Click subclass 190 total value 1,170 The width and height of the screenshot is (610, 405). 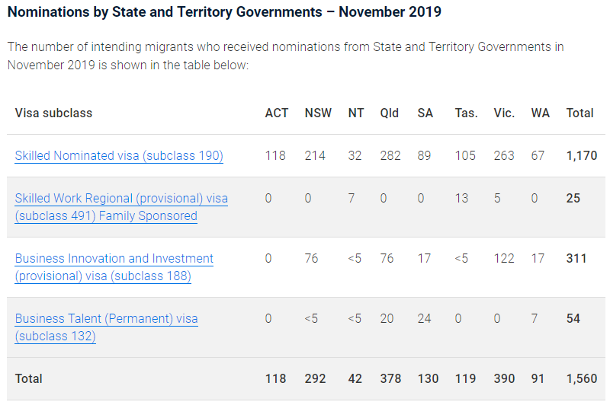click(x=581, y=155)
